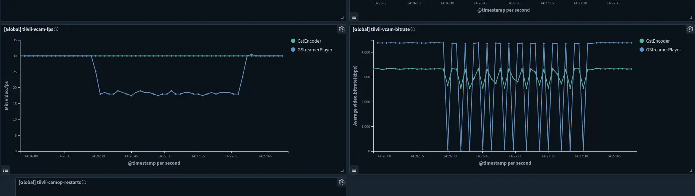Click the [Global] tiivii-vcam-fps panel title
This screenshot has width=695, height=196.
29,29
